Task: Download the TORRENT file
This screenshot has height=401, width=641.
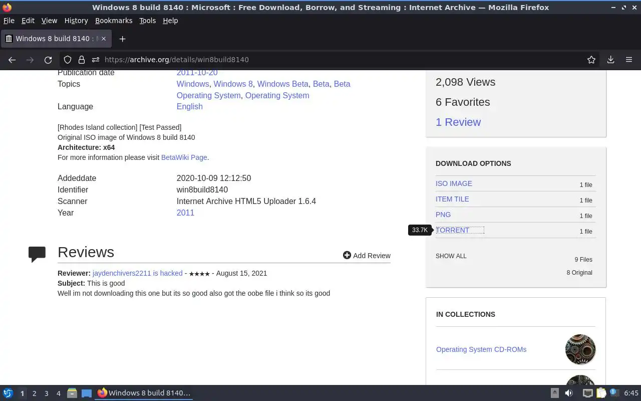Action: pos(453,230)
